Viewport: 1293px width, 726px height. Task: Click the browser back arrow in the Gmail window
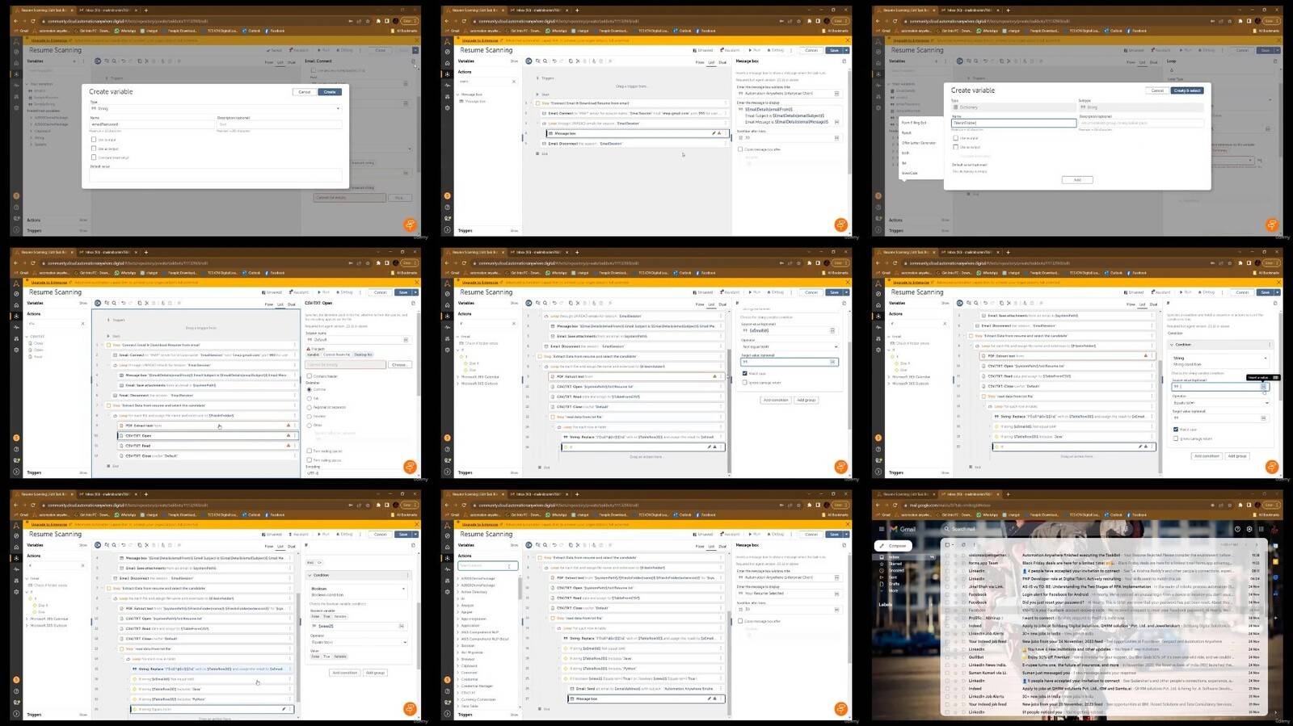pos(879,505)
